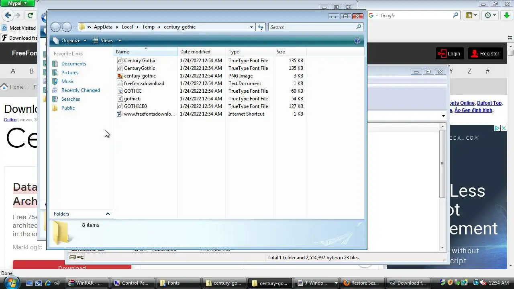Open browser downloads green arrow
Viewport: 514px width, 289px height.
[507, 15]
